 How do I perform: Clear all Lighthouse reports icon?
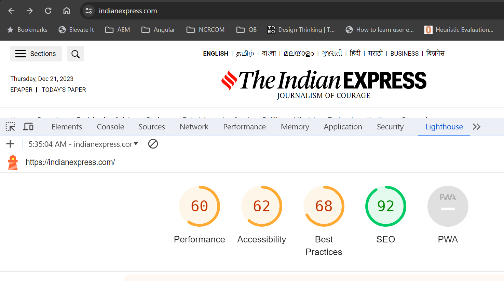point(153,144)
